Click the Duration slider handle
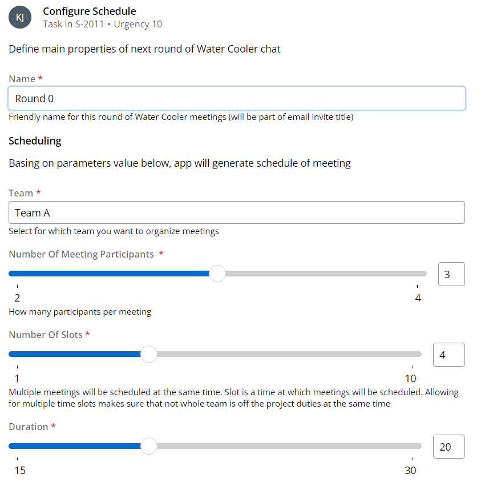The image size is (485, 486). [x=149, y=446]
